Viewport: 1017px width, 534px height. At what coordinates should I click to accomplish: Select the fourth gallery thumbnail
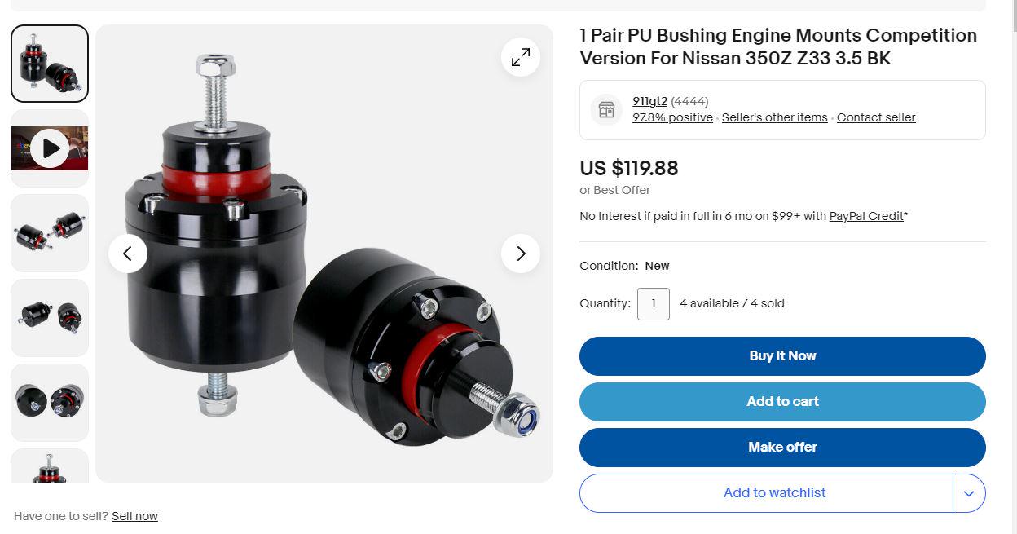coord(49,318)
